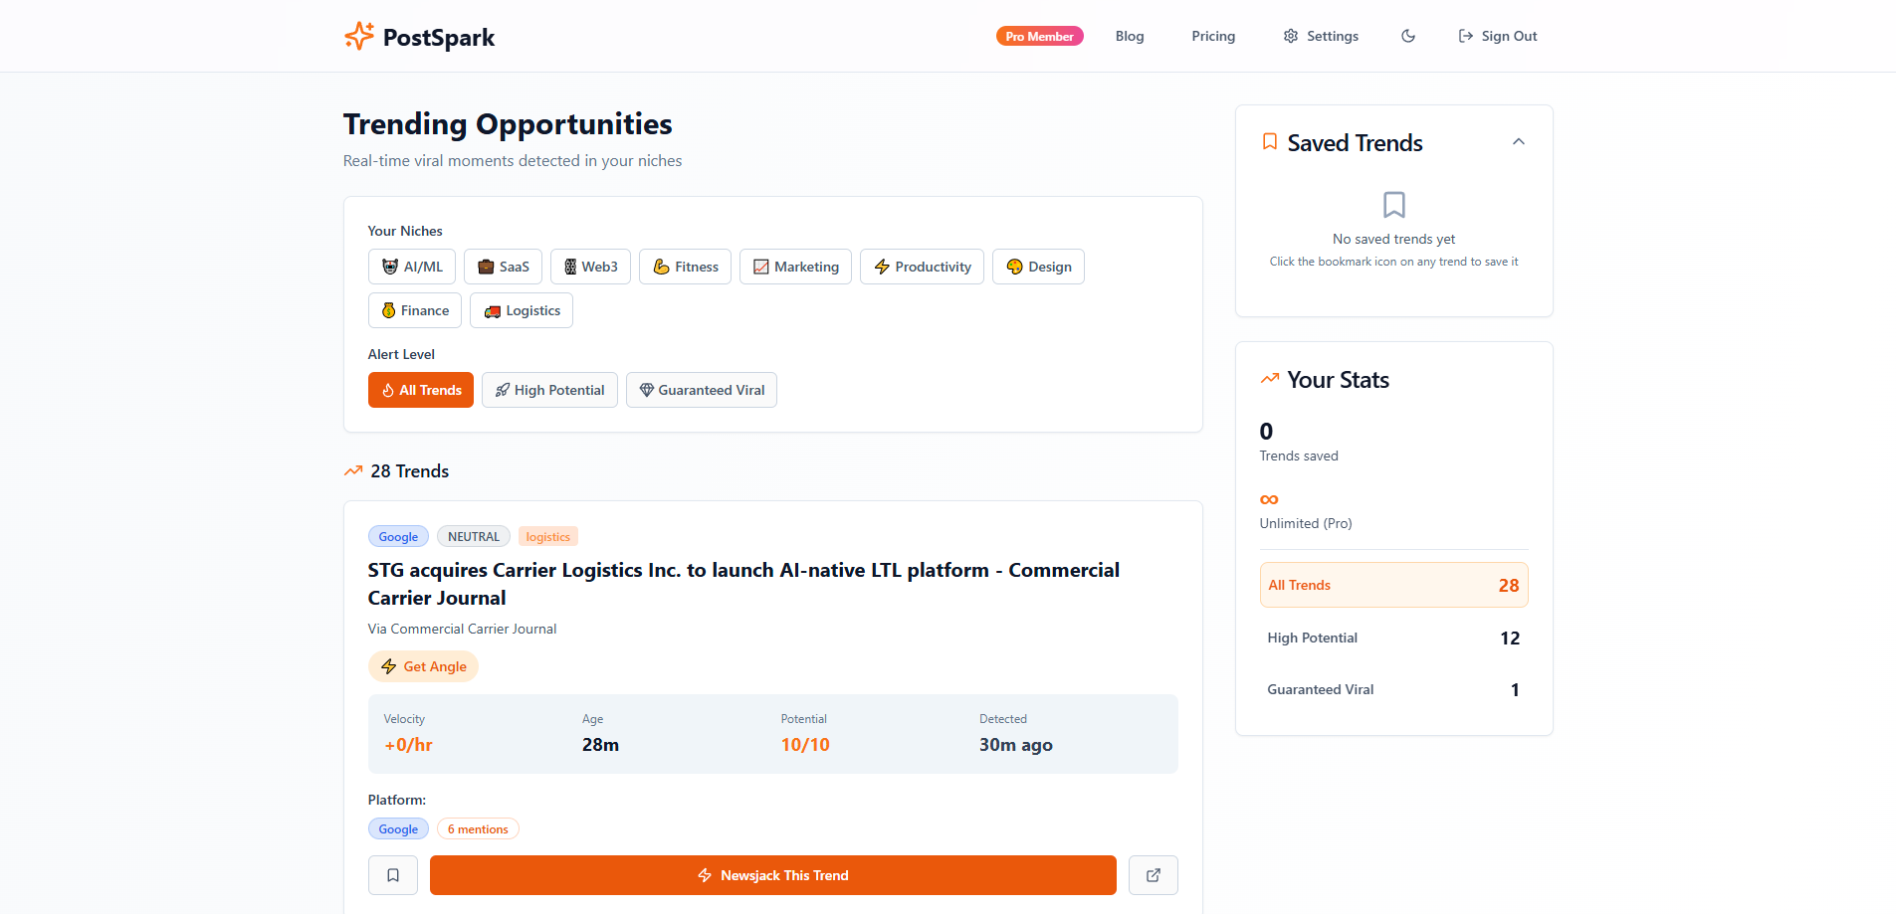This screenshot has height=914, width=1896.
Task: Click the empty bookmark icon in Saved Trends
Action: click(x=1394, y=205)
